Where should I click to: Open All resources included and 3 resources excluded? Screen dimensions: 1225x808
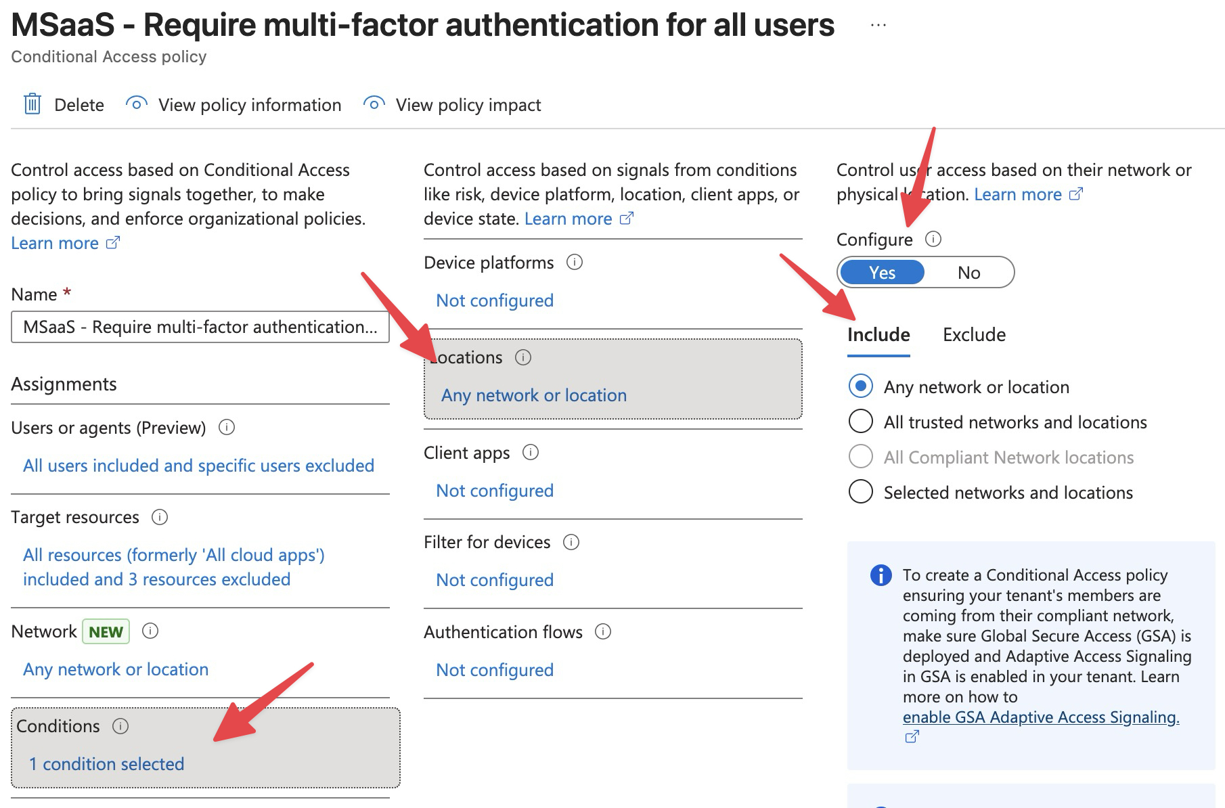pyautogui.click(x=174, y=567)
